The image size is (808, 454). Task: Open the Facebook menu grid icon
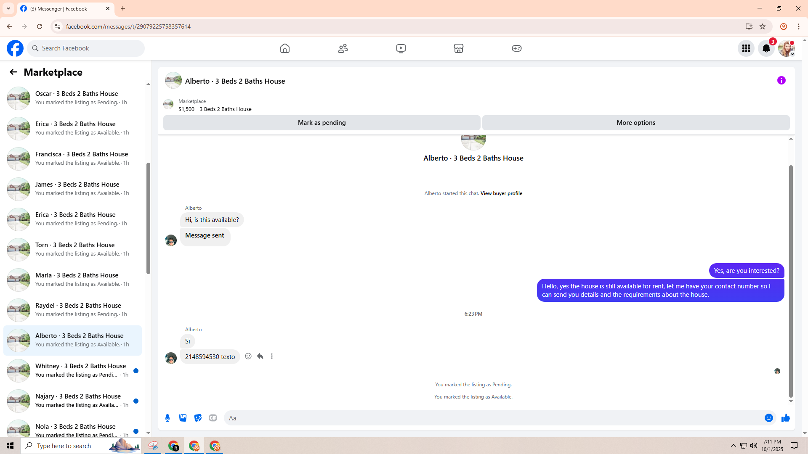[x=746, y=48]
